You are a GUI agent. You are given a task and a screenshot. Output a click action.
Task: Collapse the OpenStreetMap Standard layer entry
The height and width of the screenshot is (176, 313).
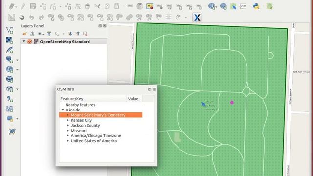coord(24,41)
